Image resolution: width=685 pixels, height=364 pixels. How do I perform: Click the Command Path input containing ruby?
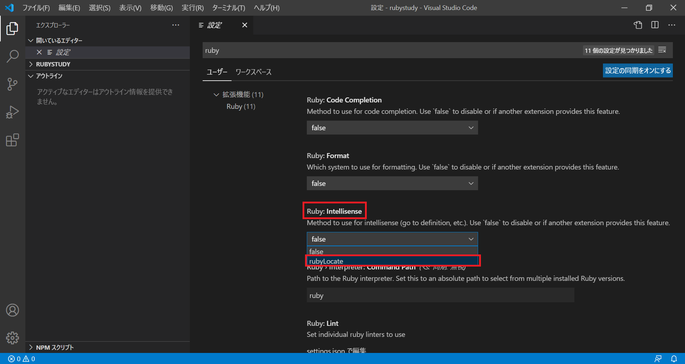click(440, 295)
